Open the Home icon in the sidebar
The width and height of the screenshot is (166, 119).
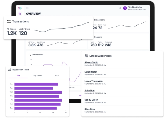coord(20,14)
